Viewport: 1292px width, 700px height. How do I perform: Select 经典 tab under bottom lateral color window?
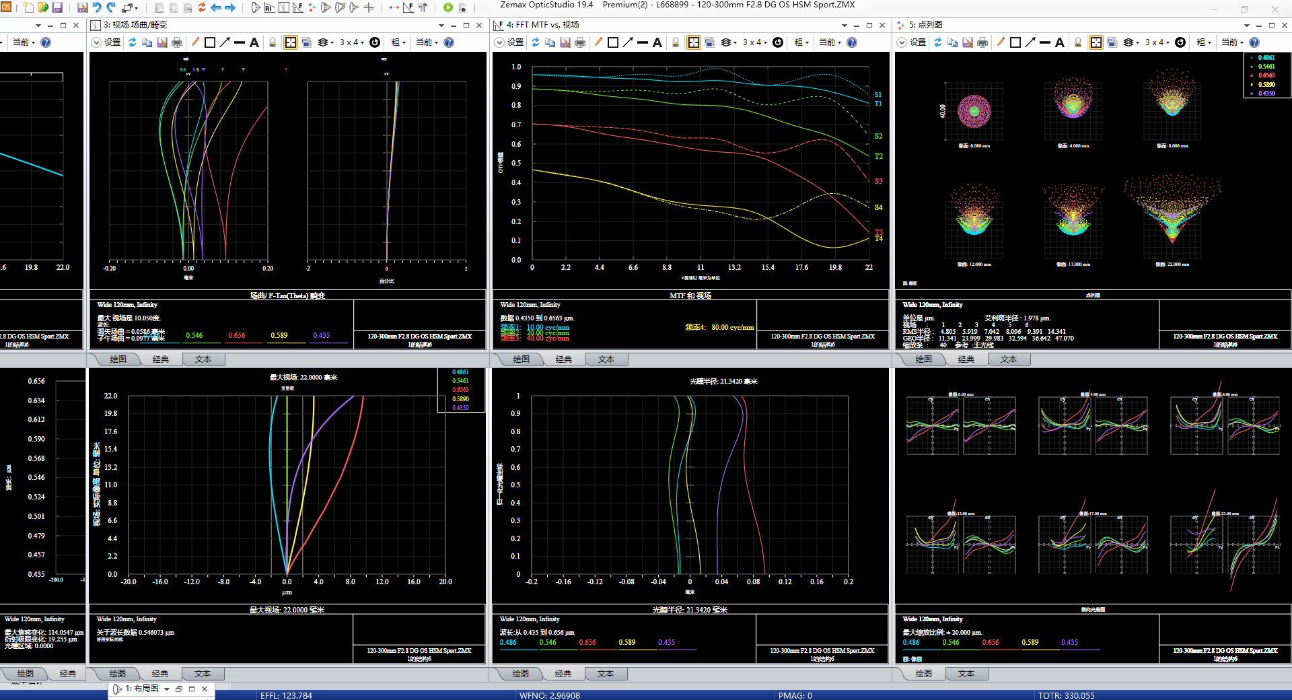160,674
